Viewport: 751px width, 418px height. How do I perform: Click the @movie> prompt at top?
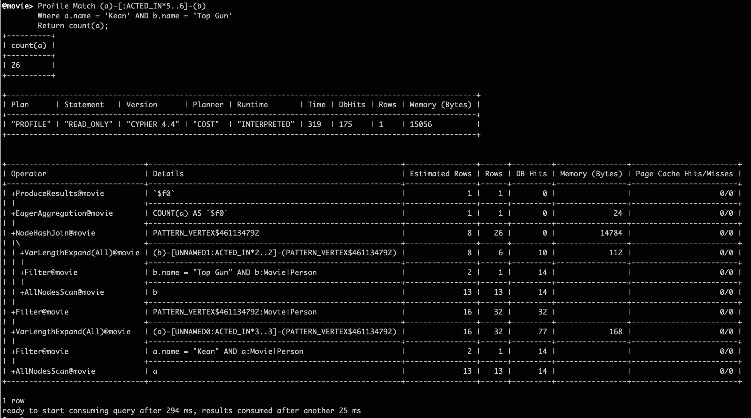point(17,6)
